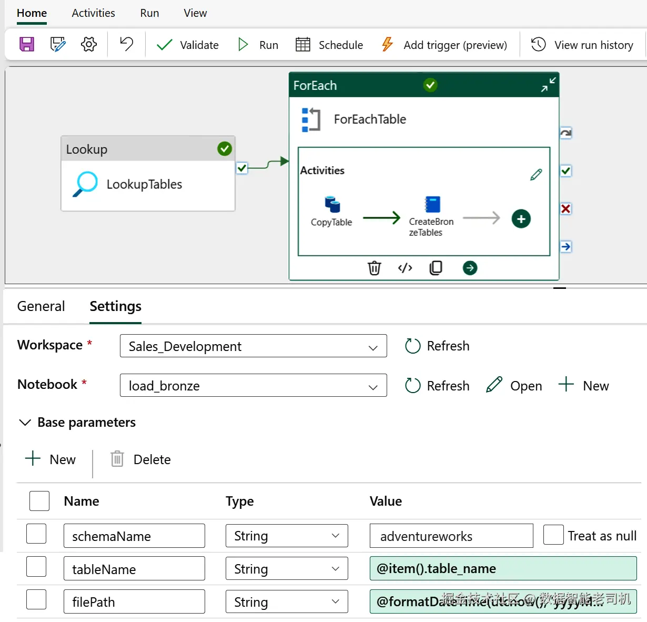
Task: Open the Activities ribbon tab
Action: click(93, 13)
